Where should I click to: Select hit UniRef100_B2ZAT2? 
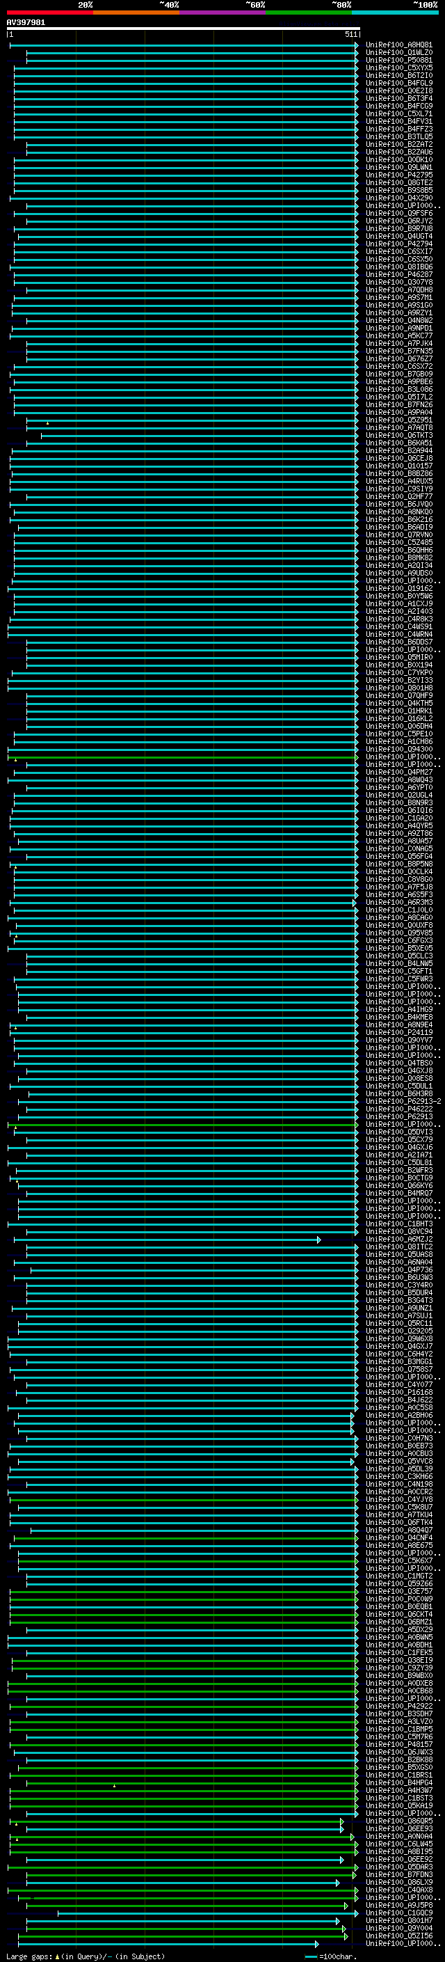pos(398,144)
